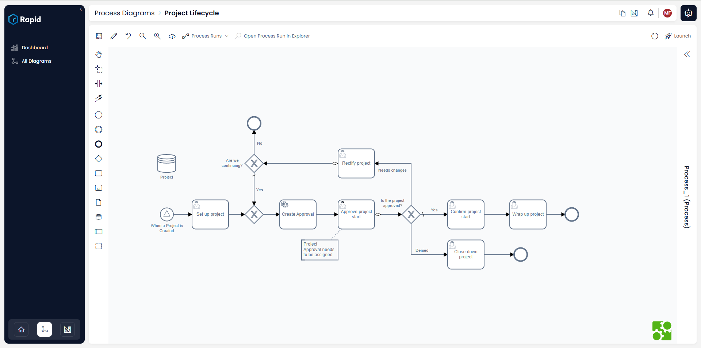This screenshot has width=701, height=348.
Task: Click the copy pages icon in header
Action: (x=623, y=13)
